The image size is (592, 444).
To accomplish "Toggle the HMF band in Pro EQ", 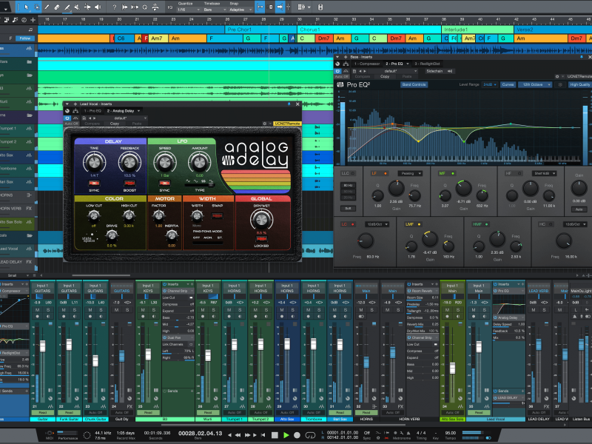I will coord(486,224).
